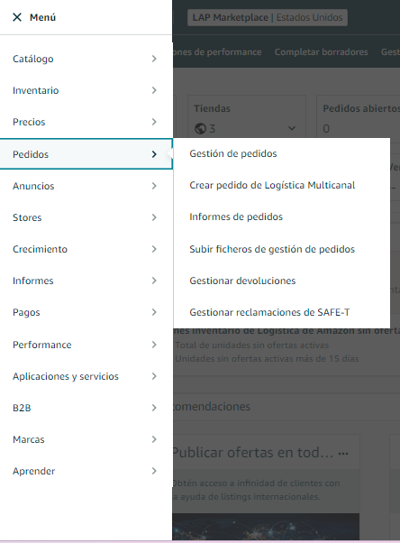The image size is (400, 543).
Task: Expand the Stores menu category
Action: pos(86,217)
